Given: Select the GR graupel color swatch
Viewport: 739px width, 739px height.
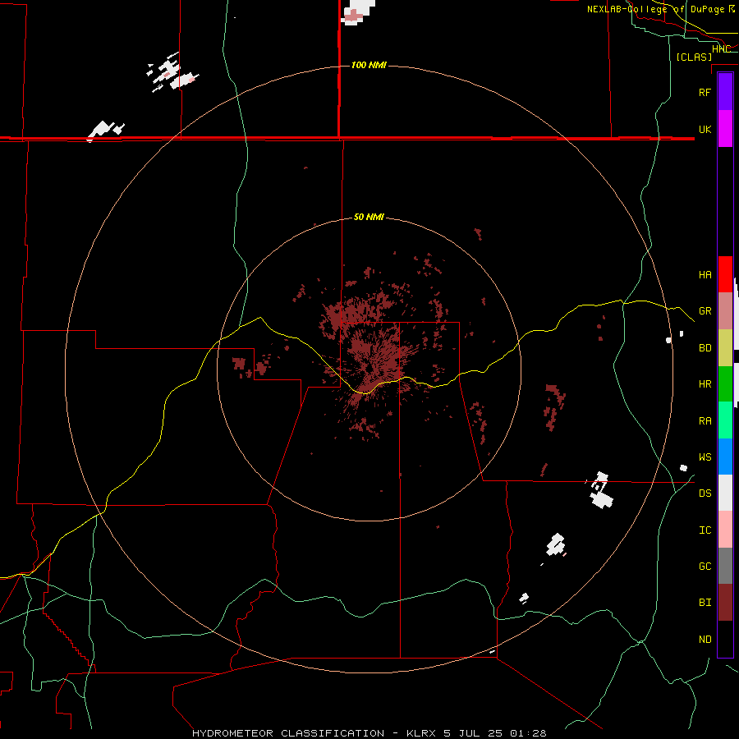Looking at the screenshot, I should point(725,311).
